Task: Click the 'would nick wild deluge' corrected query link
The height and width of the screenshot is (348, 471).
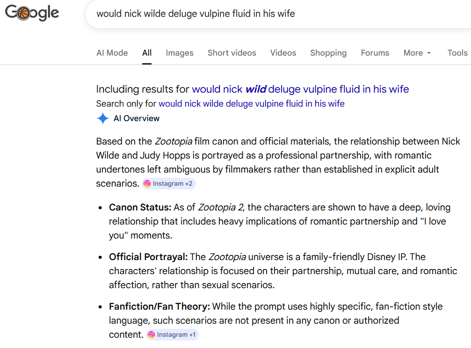Action: pos(300,89)
